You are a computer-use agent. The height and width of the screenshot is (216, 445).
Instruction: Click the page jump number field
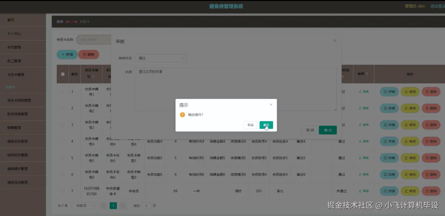click(147, 206)
